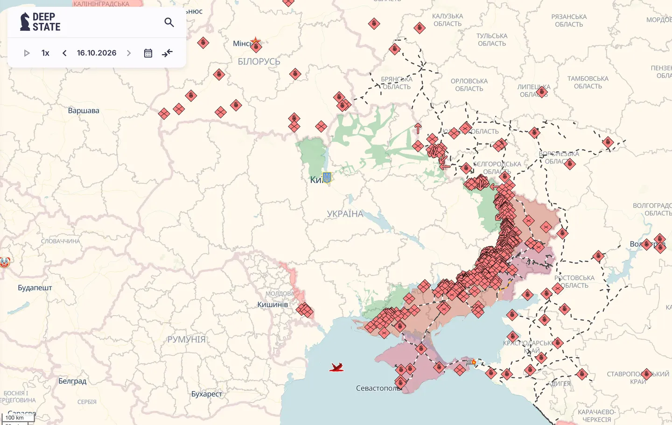
Task: Open the calendar date picker
Action: pos(148,53)
